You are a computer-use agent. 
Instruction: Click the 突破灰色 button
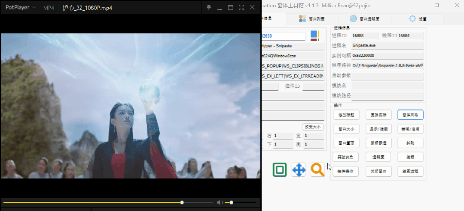coord(345,157)
